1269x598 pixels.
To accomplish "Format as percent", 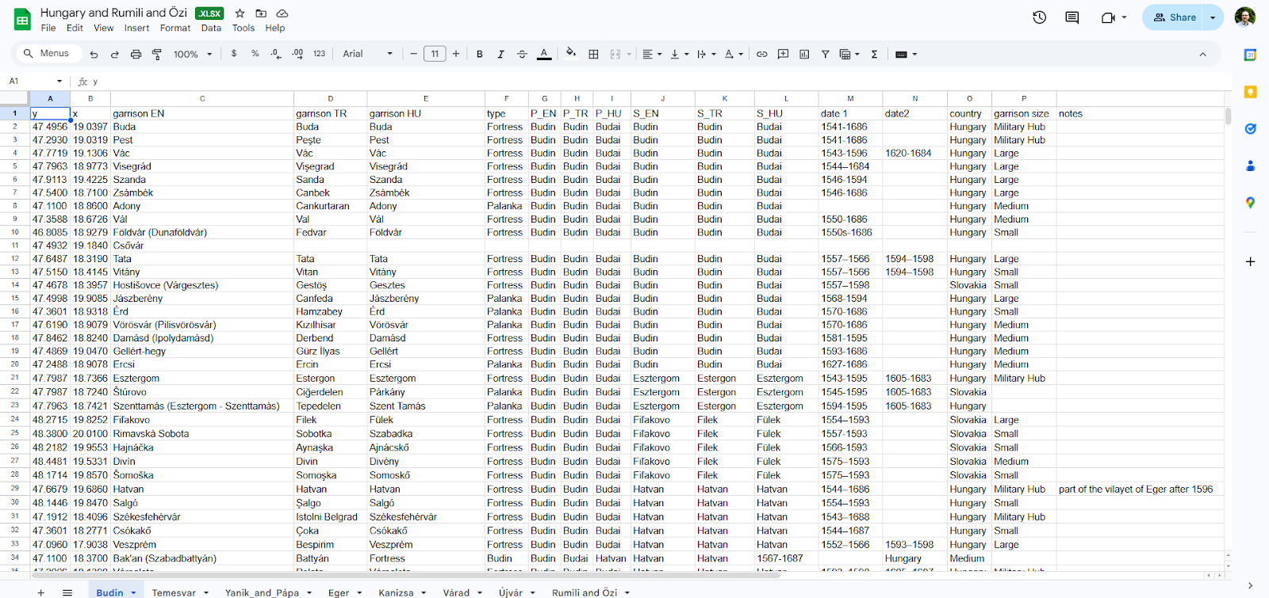I will [x=255, y=54].
